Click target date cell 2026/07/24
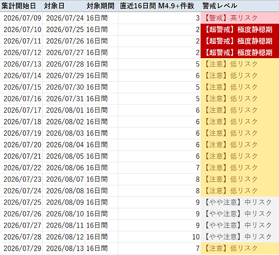279x255 pixels. coord(65,18)
